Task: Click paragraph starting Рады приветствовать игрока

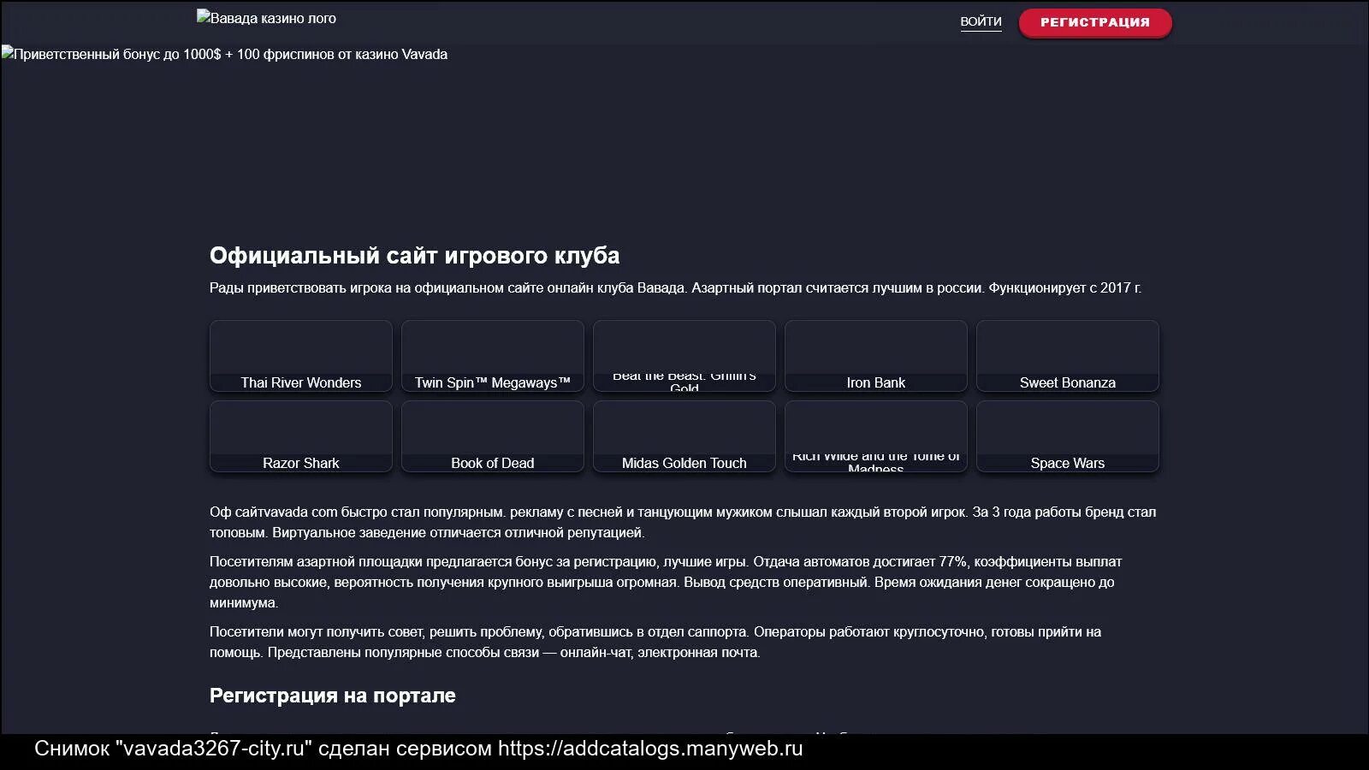Action: (x=675, y=288)
